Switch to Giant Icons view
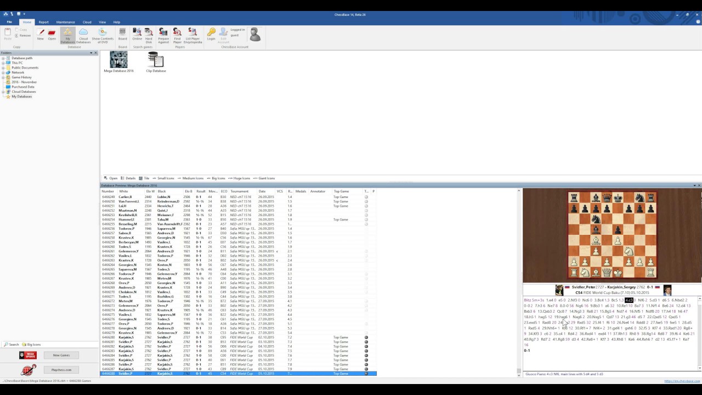This screenshot has height=395, width=702. point(264,178)
